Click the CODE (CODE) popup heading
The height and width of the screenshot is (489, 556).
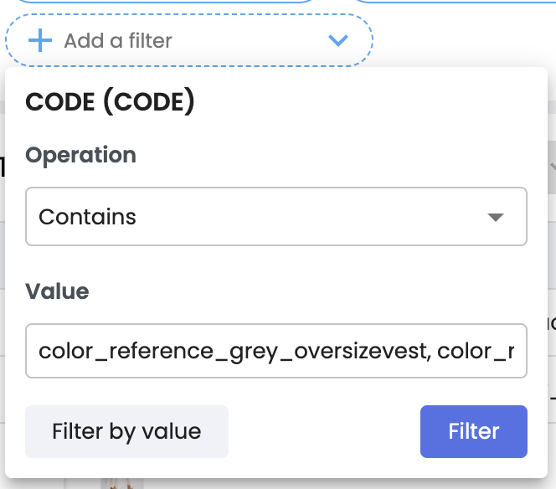click(111, 102)
